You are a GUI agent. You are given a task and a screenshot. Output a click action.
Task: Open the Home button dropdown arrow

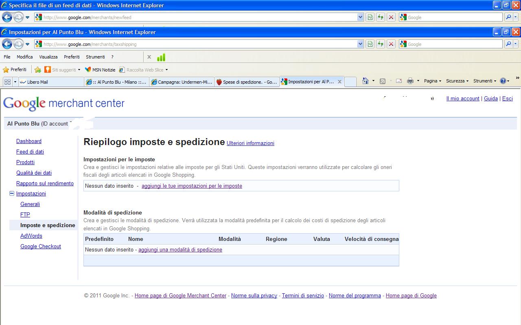pyautogui.click(x=373, y=81)
